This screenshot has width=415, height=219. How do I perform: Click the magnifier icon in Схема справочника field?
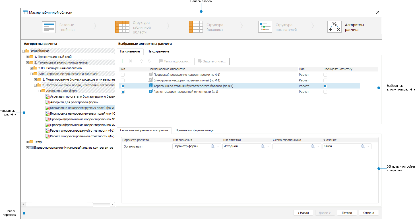click(x=313, y=146)
